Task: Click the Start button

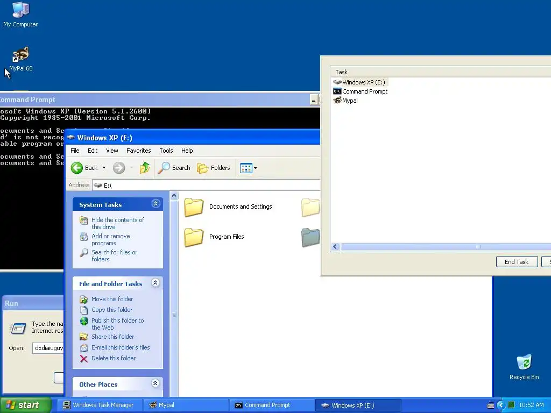Action: pos(25,405)
